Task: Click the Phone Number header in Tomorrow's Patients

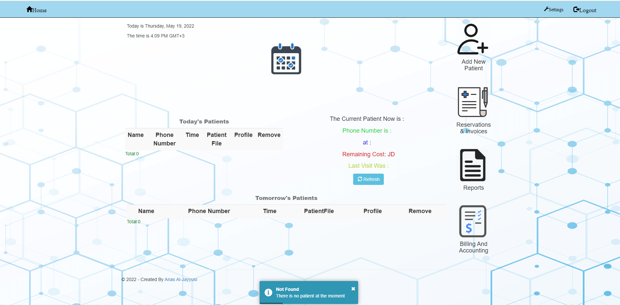Action: pos(209,211)
